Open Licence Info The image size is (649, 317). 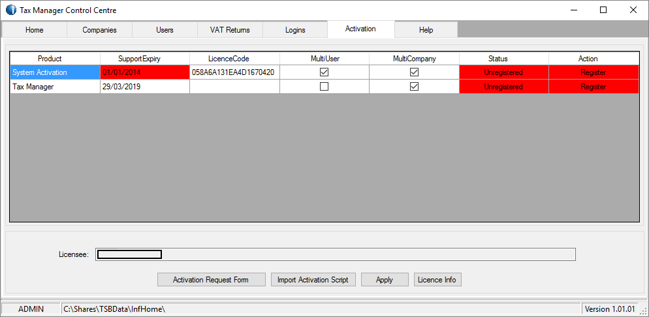pos(437,280)
